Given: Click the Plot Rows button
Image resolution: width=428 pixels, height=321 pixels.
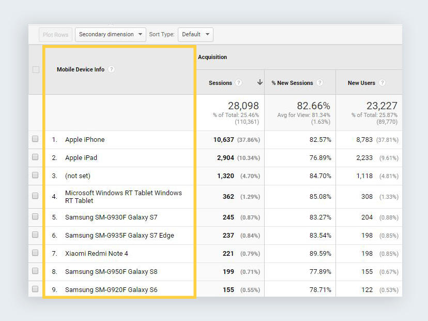Looking at the screenshot, I should click(x=55, y=35).
